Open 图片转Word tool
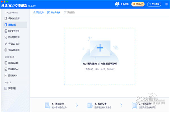Image resolution: width=170 pixels, height=113 pixels. (x=15, y=69)
